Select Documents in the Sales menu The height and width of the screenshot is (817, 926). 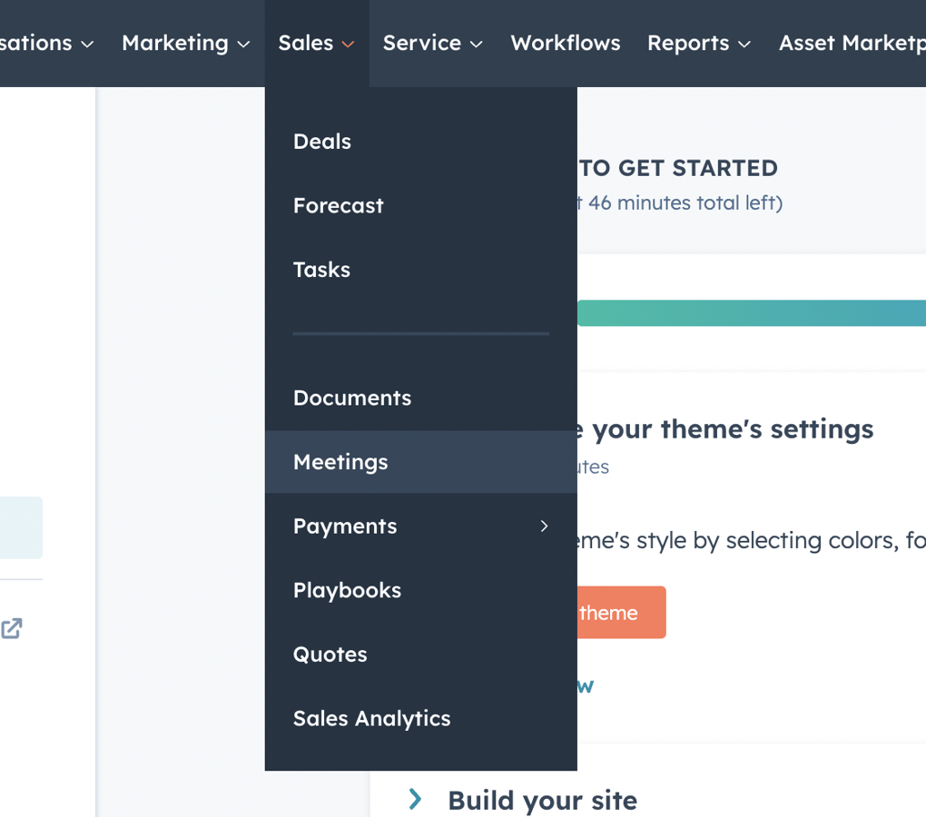click(x=352, y=398)
